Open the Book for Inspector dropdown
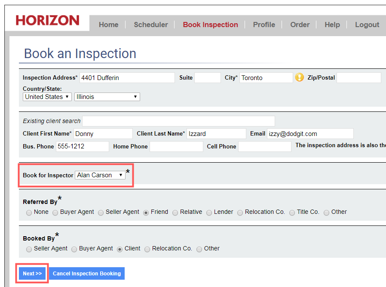 pyautogui.click(x=100, y=175)
